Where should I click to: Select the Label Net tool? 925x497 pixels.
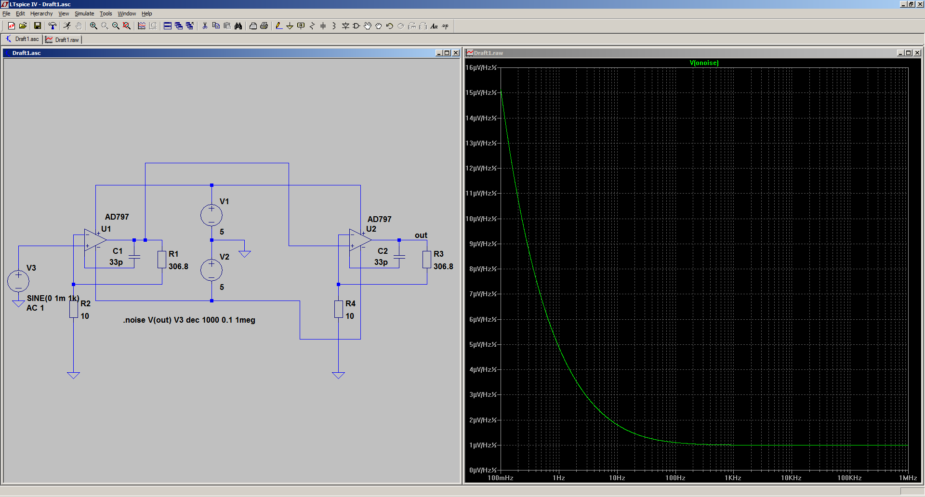click(x=301, y=26)
